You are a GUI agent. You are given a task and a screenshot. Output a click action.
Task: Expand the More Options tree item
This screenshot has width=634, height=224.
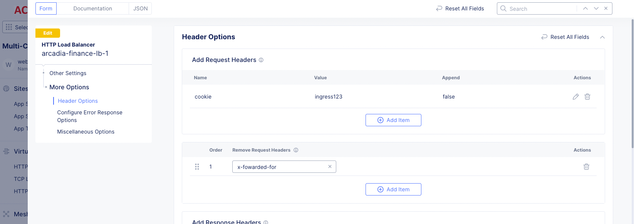69,87
